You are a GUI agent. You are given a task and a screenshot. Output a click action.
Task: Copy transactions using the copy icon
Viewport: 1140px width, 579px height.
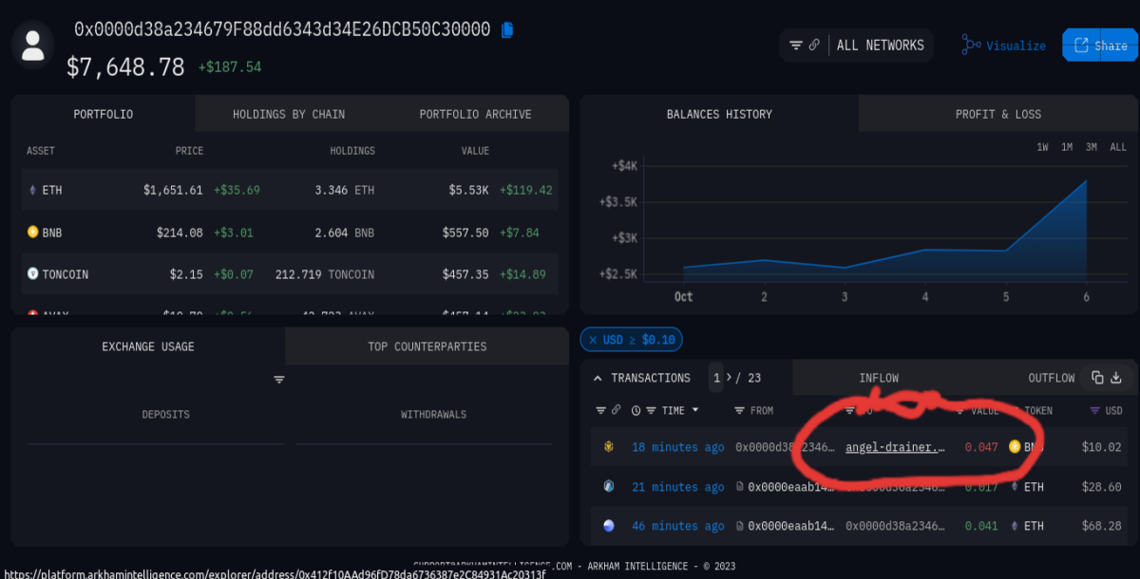[x=1097, y=378]
